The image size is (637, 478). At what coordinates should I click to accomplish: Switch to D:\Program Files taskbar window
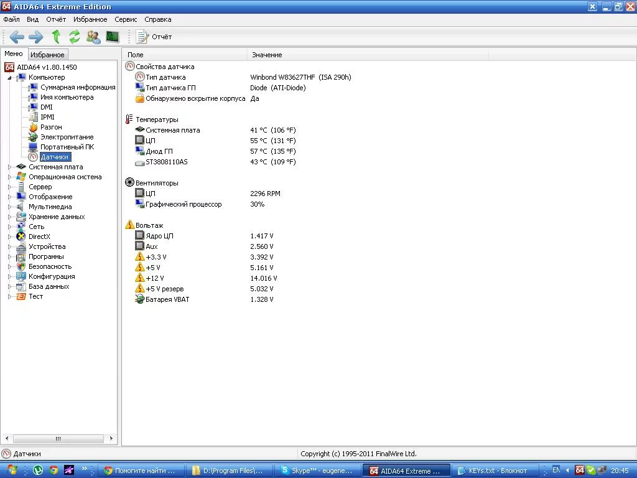tap(229, 471)
